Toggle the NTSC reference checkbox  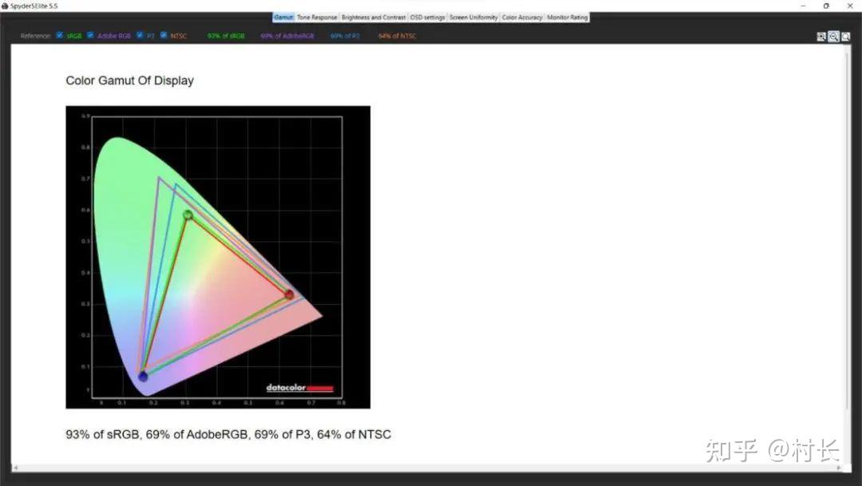point(164,35)
